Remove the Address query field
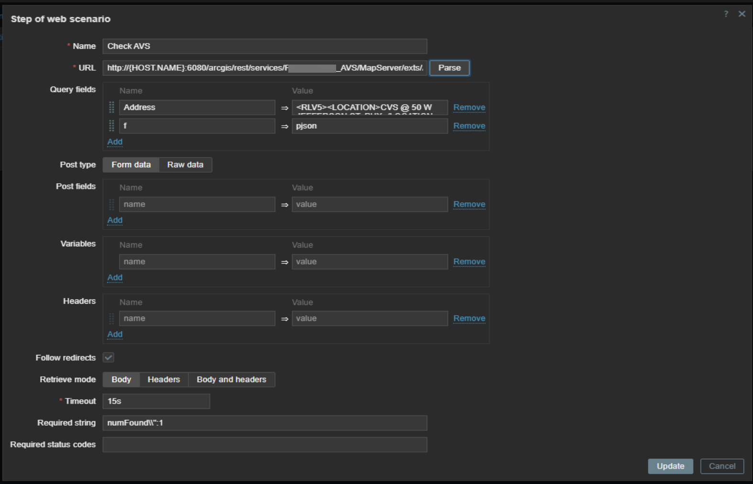 coord(469,107)
